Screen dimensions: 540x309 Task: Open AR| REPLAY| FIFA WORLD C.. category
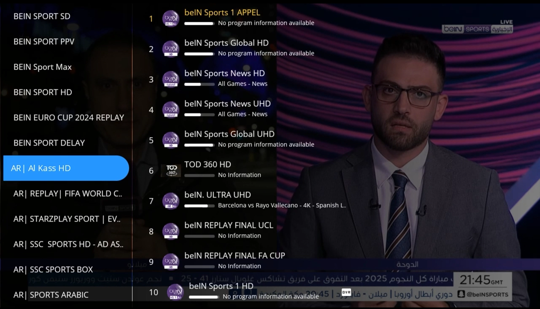(68, 194)
